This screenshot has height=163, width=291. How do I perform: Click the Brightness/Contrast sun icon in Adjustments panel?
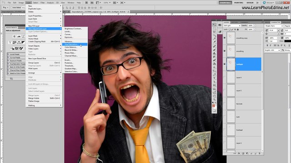15,36
